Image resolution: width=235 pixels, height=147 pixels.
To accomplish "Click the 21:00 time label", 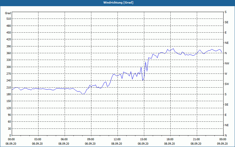I will click(x=197, y=139).
